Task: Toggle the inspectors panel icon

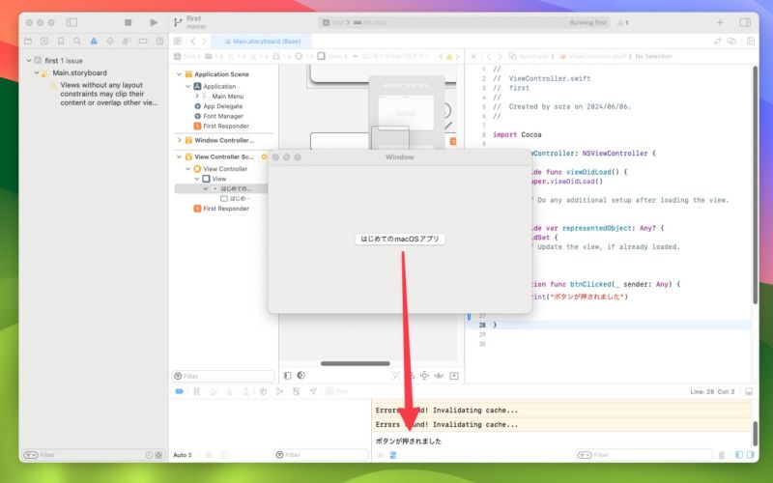Action: tap(745, 22)
